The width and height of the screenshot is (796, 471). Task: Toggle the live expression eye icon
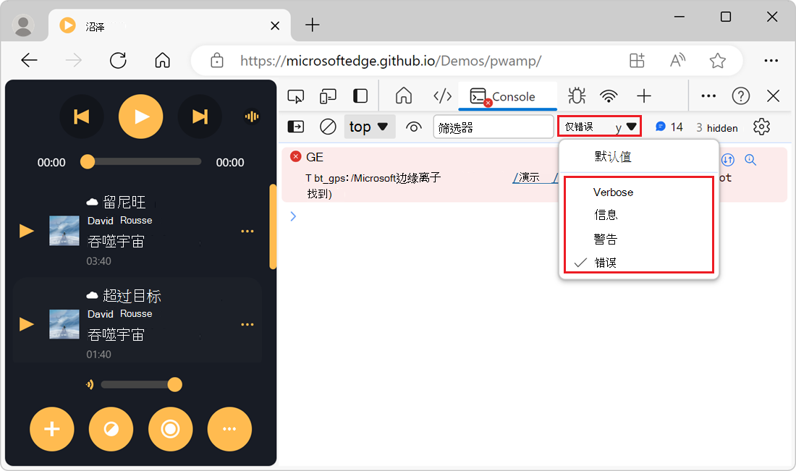[413, 126]
